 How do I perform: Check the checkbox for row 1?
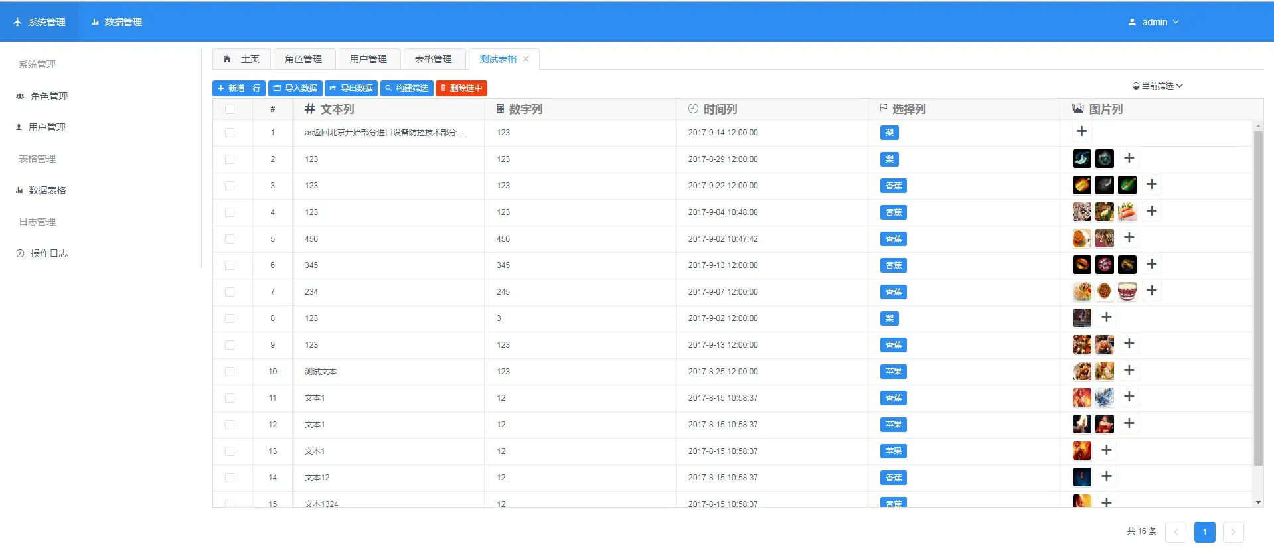click(230, 133)
